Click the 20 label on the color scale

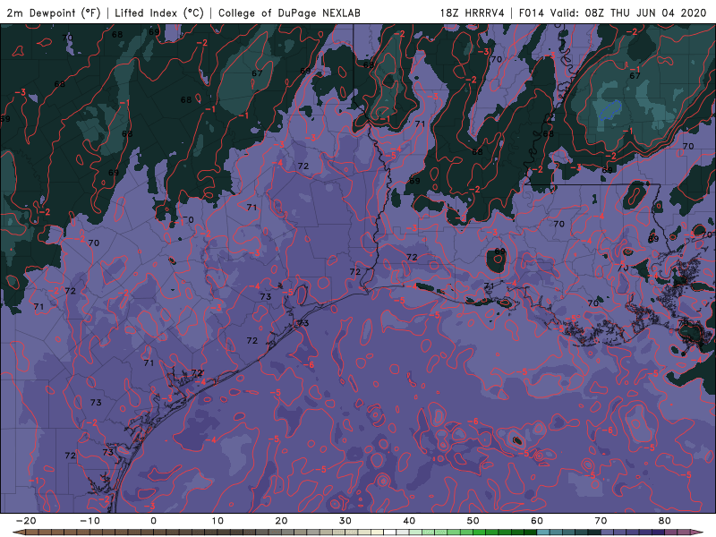[x=281, y=521]
